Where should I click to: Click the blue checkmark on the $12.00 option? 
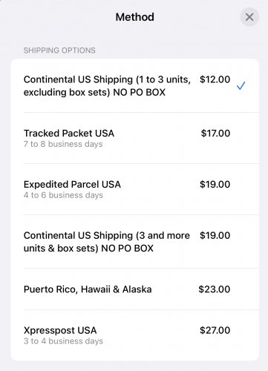coord(241,85)
